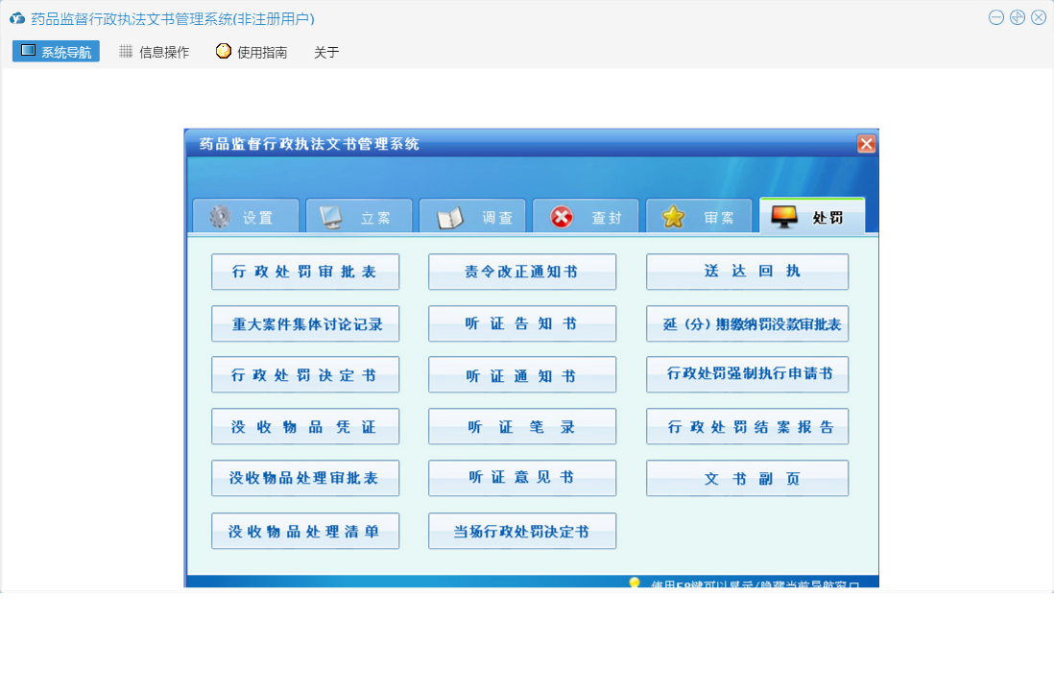Launch 行政处罚强制执行申请书

pyautogui.click(x=747, y=374)
